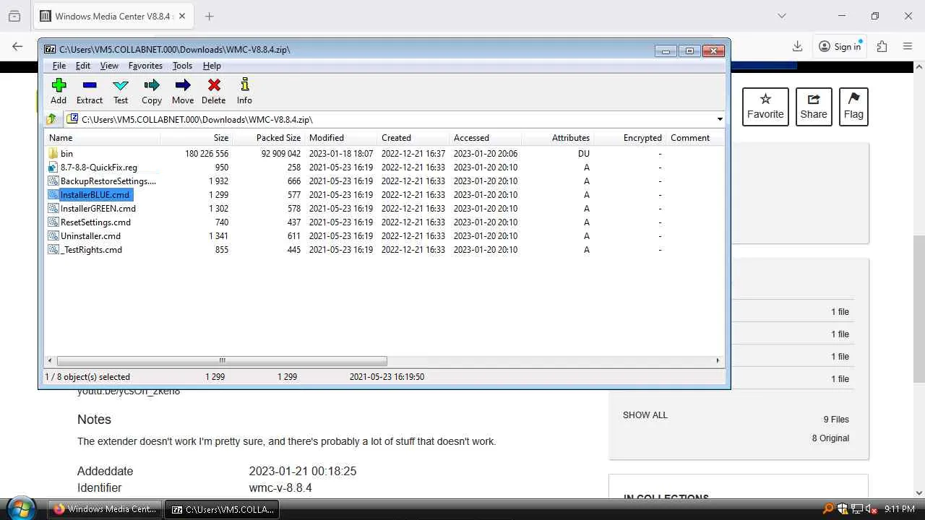Sort by the Packed Size column header
Screen dimensions: 925x520
tap(268, 138)
